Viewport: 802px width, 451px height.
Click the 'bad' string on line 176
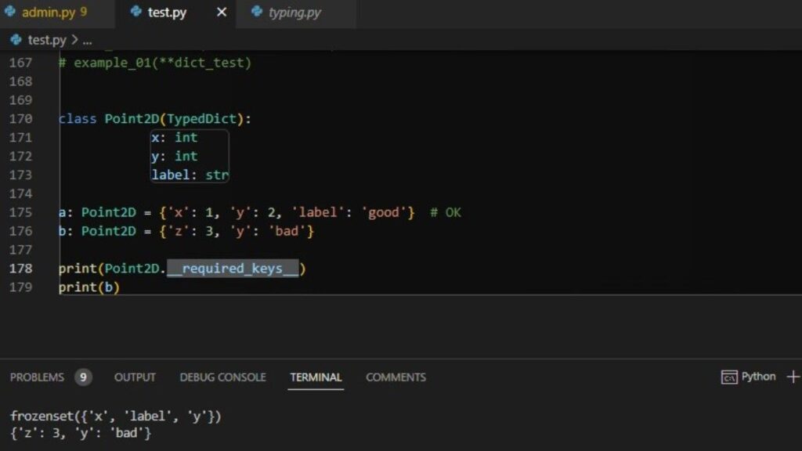[x=287, y=231]
